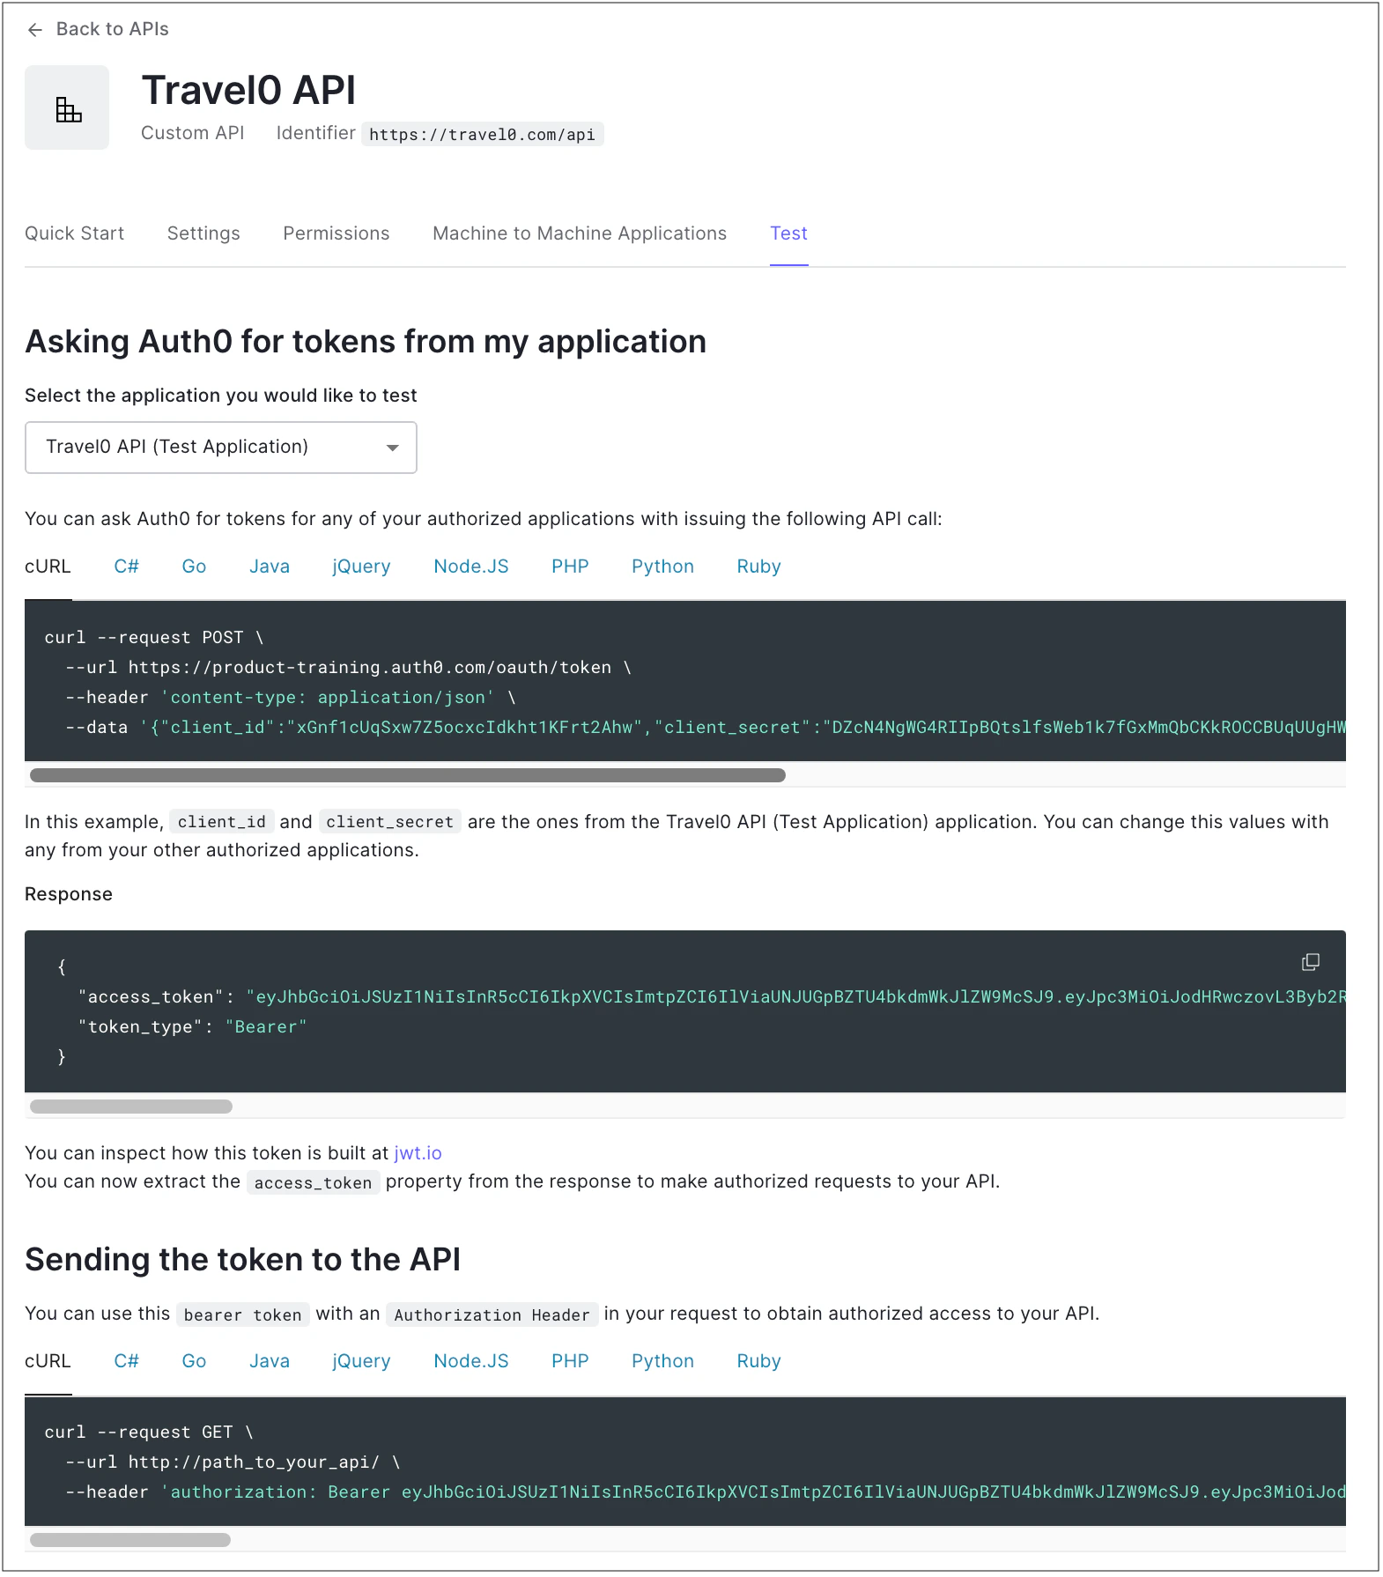
Task: Click the scrollbar under the curl POST snippet
Action: (x=408, y=775)
